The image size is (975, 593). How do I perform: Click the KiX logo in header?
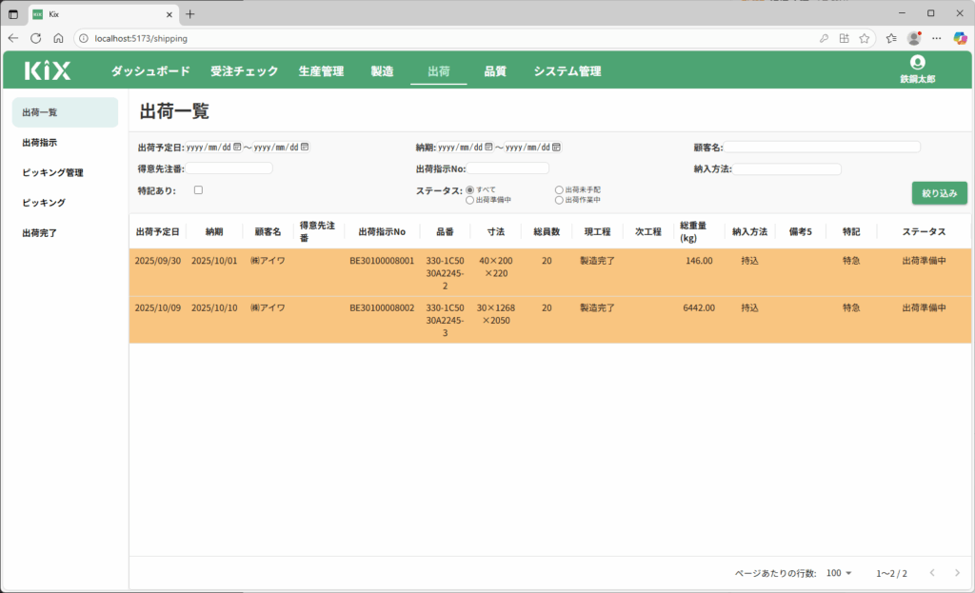pyautogui.click(x=48, y=70)
